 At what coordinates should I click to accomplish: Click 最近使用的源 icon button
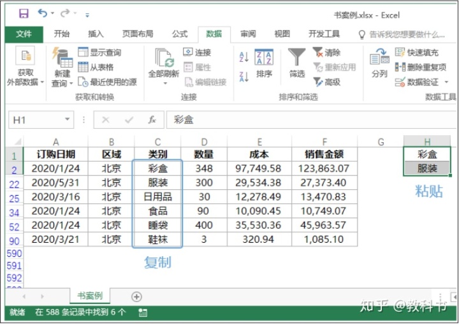pyautogui.click(x=108, y=82)
